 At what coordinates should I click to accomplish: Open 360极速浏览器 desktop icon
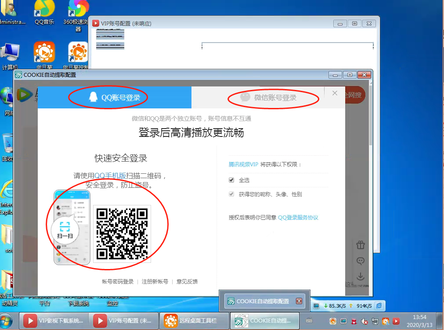pyautogui.click(x=78, y=11)
